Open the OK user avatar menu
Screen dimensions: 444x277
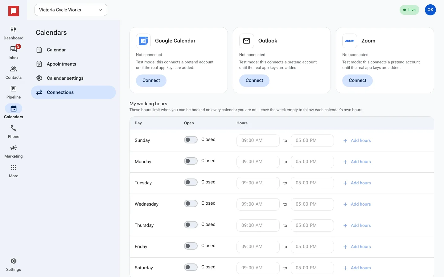coord(430,10)
